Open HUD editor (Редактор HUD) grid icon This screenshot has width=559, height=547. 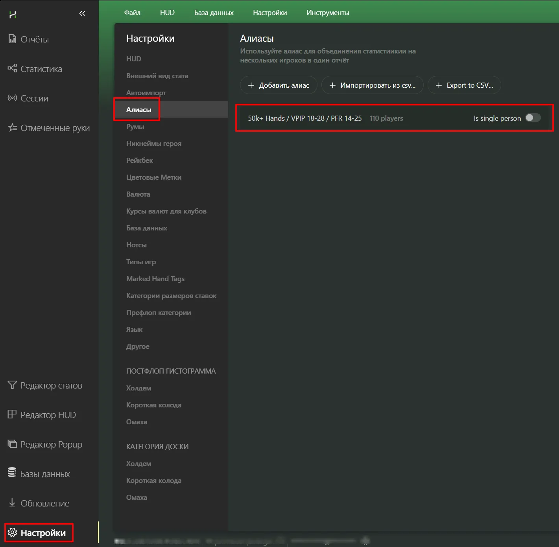click(12, 414)
